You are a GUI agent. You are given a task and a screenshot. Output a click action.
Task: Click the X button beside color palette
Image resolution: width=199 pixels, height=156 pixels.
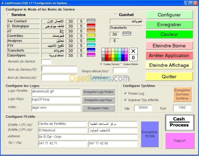(x=133, y=51)
